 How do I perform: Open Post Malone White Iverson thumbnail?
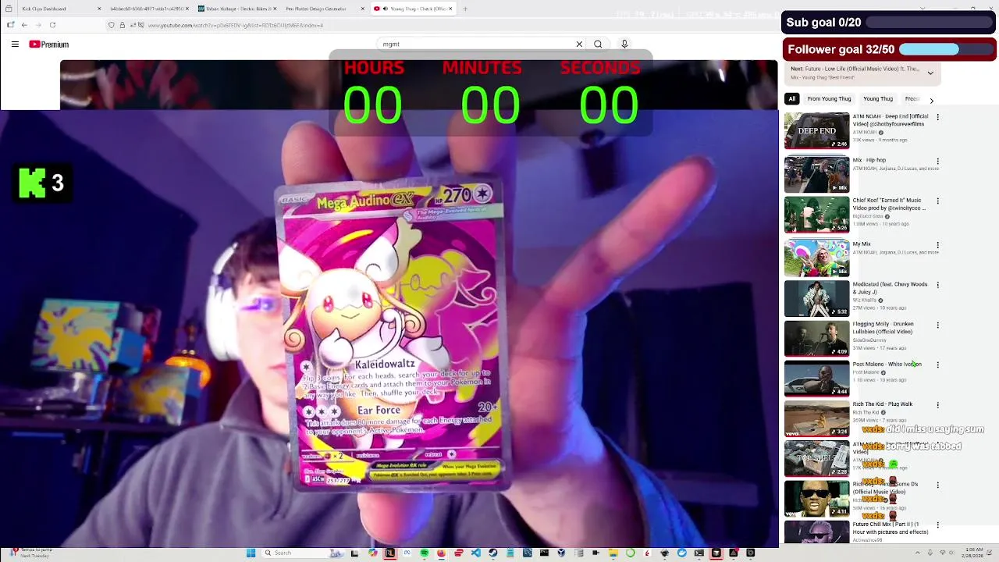(x=816, y=379)
